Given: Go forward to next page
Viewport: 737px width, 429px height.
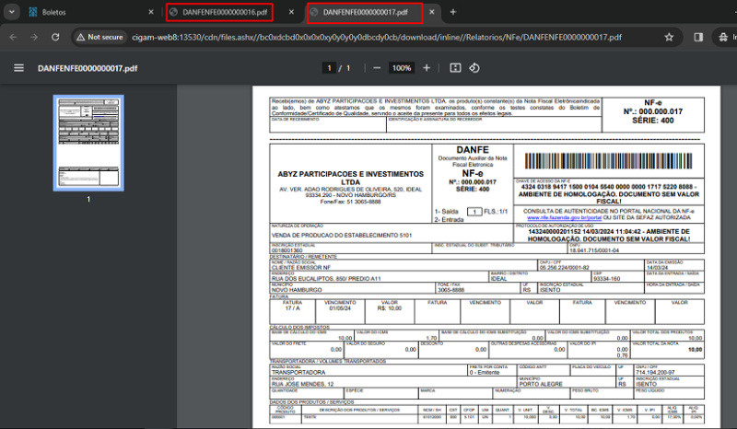Looking at the screenshot, I should (x=34, y=37).
